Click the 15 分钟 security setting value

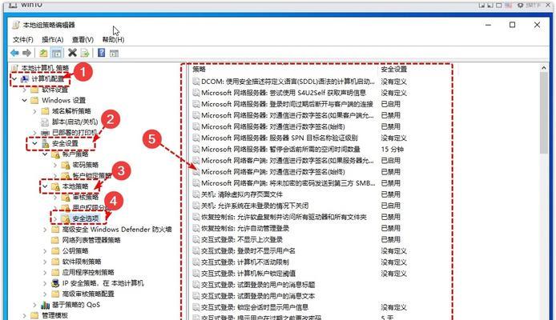(393, 149)
